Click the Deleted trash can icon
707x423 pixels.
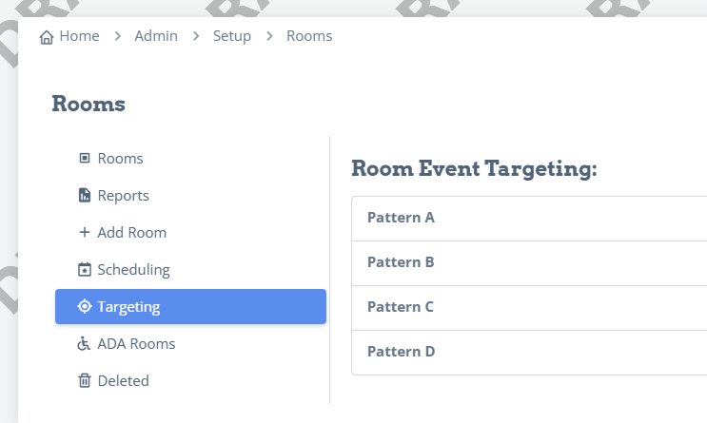coord(85,380)
